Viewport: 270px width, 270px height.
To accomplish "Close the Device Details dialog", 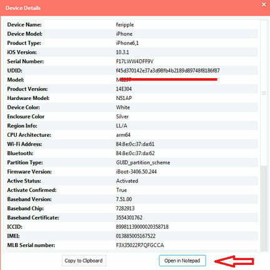I will point(264,4).
